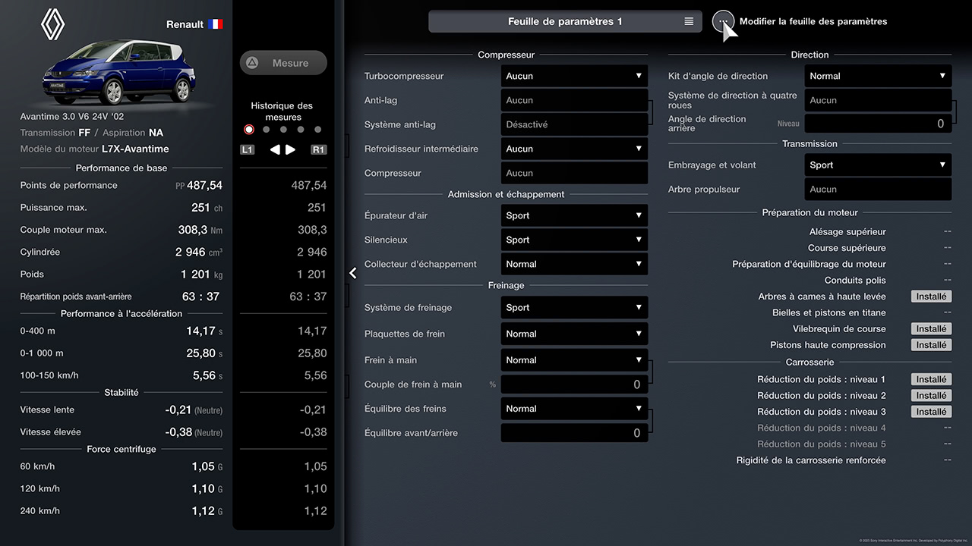
Task: Click the Avantime car thumbnail
Action: pos(119,72)
